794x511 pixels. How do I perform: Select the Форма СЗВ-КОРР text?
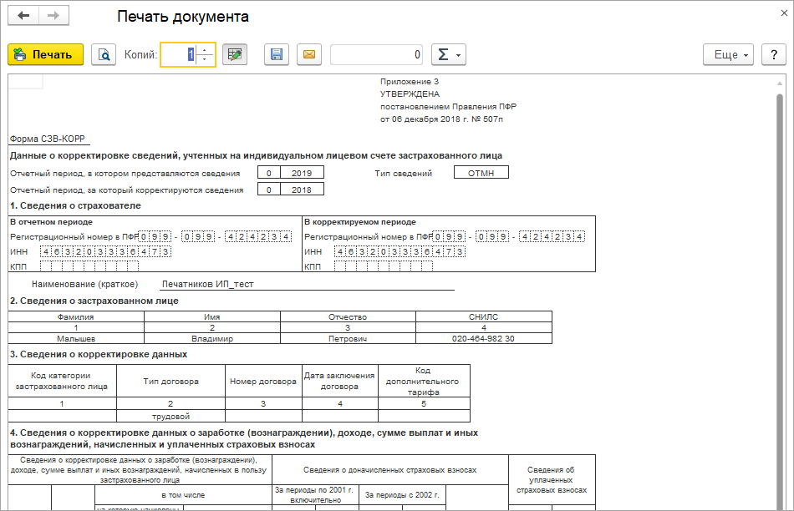48,139
